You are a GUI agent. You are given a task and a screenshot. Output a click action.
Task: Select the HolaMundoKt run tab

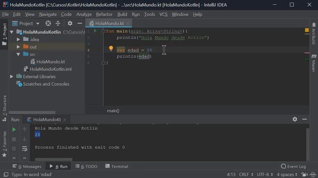tap(47, 120)
